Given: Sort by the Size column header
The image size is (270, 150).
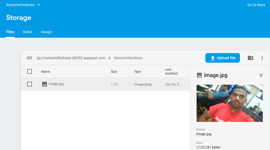Looking at the screenshot, I should 114,72.
